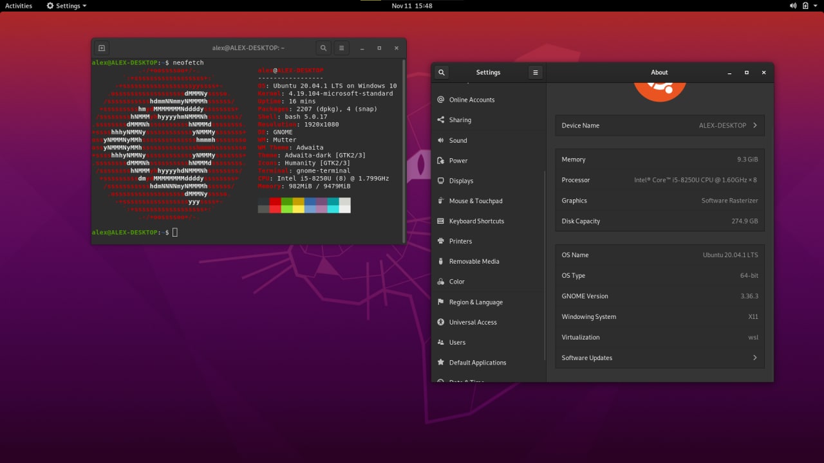
Task: Open Mouse & Touchpad using its icon
Action: [441, 201]
